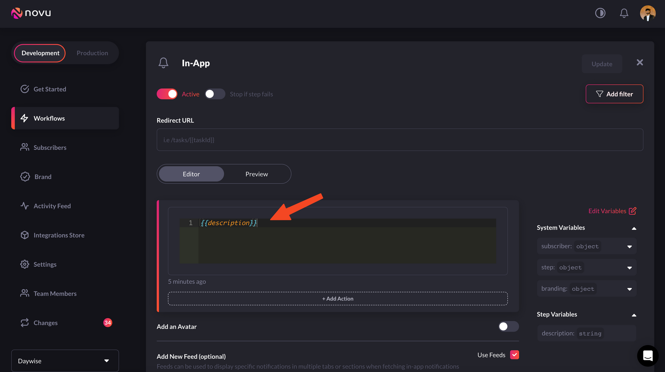Click the Add filter button
The height and width of the screenshot is (372, 665).
tap(614, 94)
